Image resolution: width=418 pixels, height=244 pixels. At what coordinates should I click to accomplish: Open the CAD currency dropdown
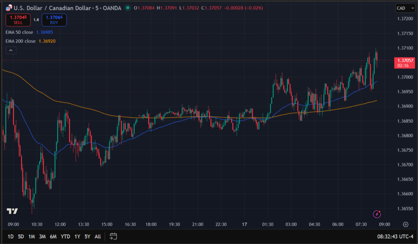pyautogui.click(x=405, y=8)
